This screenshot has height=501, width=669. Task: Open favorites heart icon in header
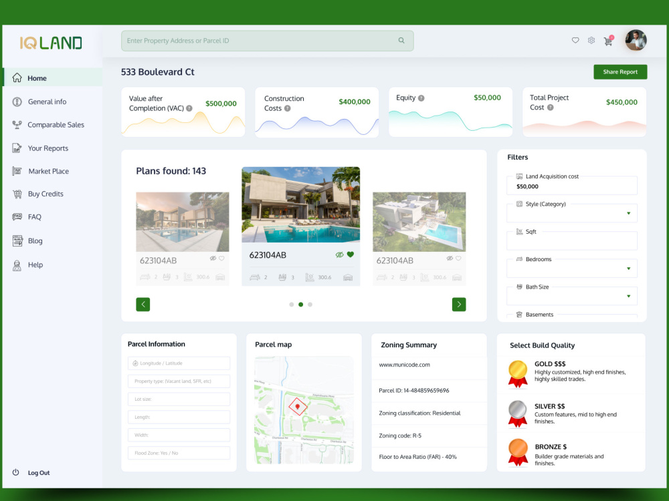[575, 41]
